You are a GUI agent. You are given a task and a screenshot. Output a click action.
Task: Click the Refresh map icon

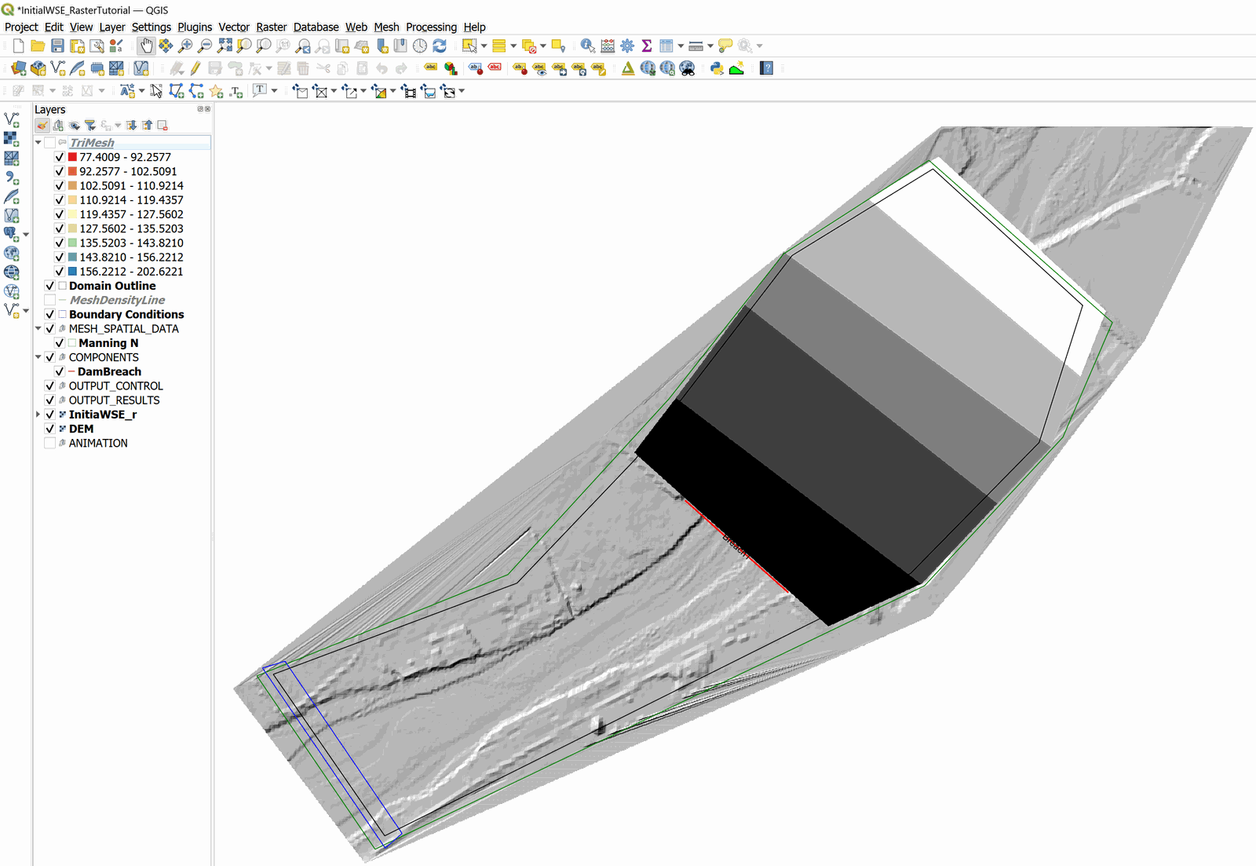(x=440, y=46)
